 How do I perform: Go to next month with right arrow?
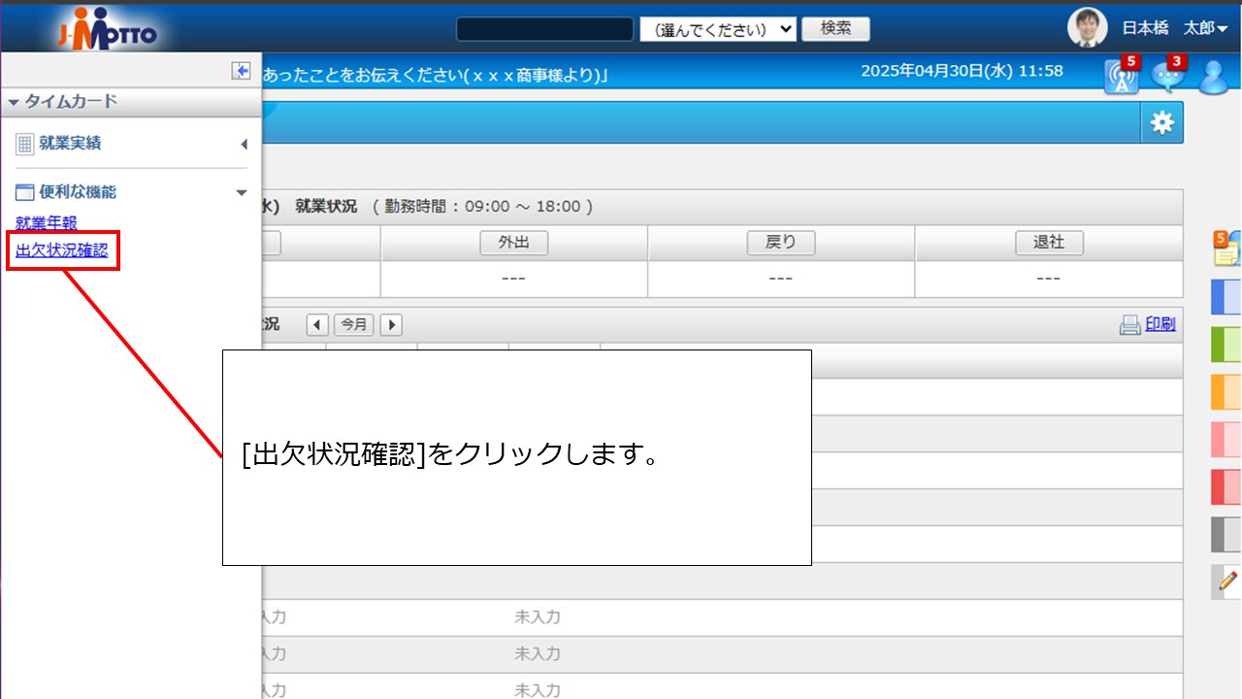[x=390, y=325]
